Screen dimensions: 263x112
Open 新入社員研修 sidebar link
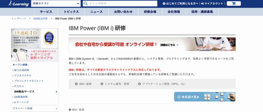[22, 70]
